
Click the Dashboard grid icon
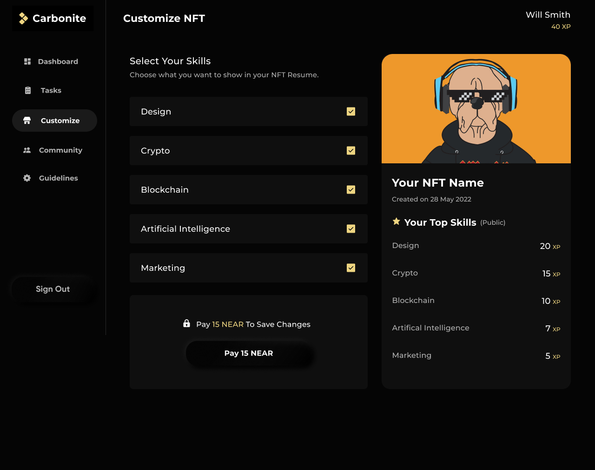click(x=27, y=61)
